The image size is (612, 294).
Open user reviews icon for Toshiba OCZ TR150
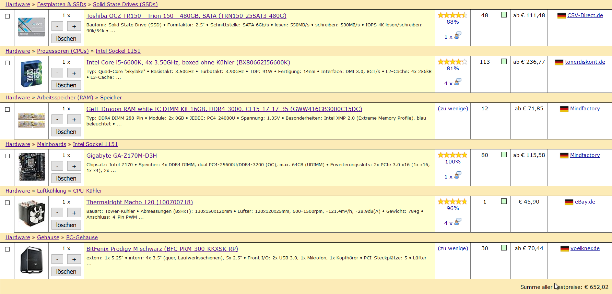click(x=458, y=36)
